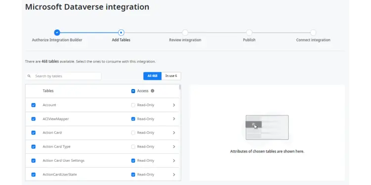Click the search magnifier icon

click(x=29, y=76)
